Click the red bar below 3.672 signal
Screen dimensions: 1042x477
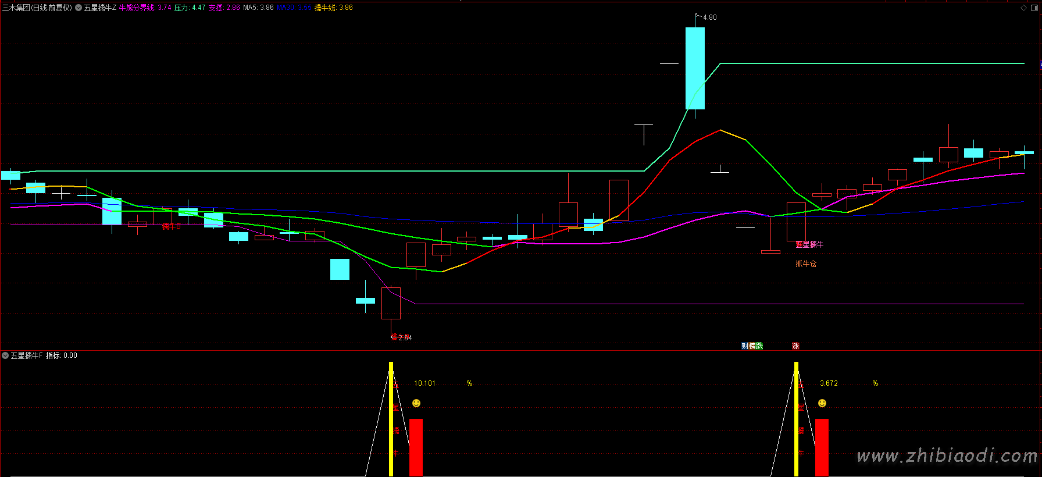822,447
